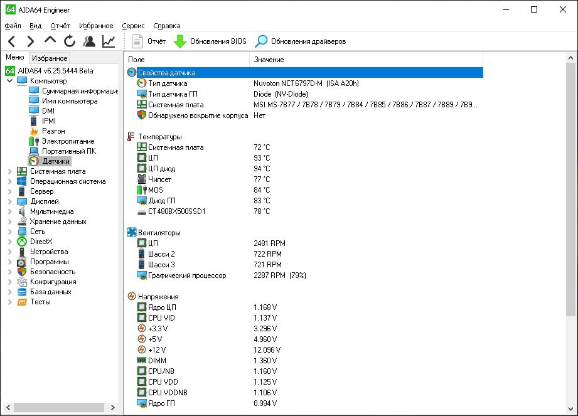Click the tree pane horizontal scrollbar thumb
The width and height of the screenshot is (578, 416).
pyautogui.click(x=59, y=407)
